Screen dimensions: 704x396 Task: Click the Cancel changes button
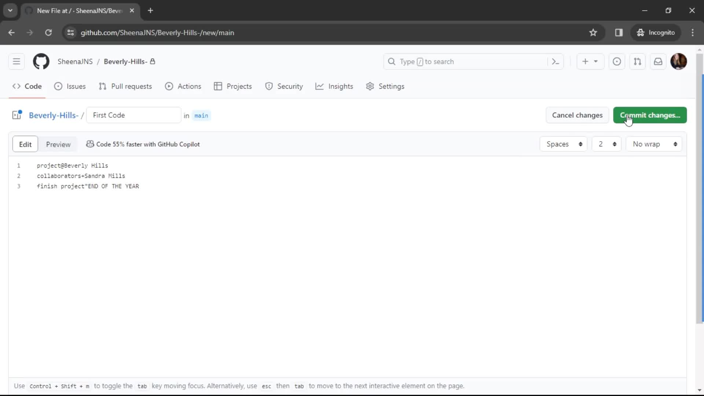tap(577, 115)
